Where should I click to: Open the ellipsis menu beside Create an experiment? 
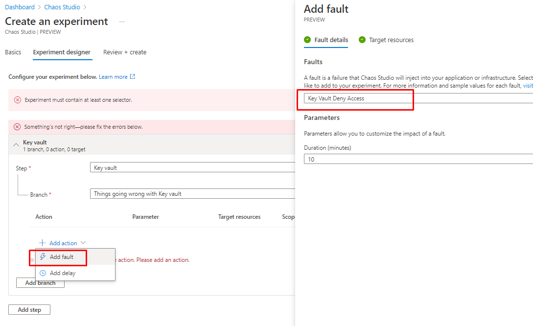(122, 22)
